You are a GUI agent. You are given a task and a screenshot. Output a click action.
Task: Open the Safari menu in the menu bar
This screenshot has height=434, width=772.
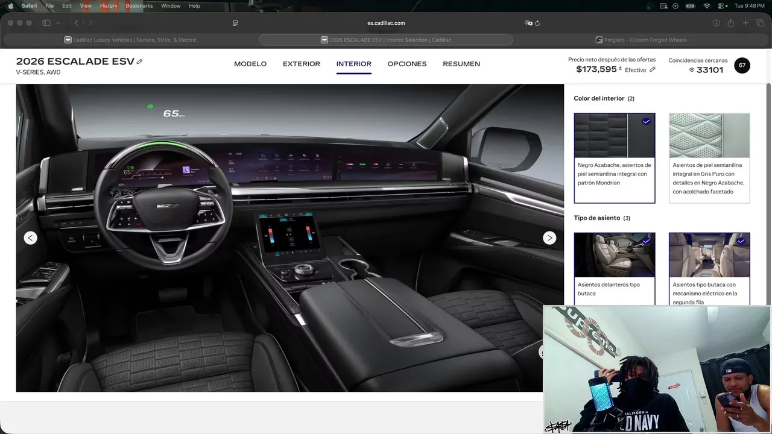(x=29, y=5)
